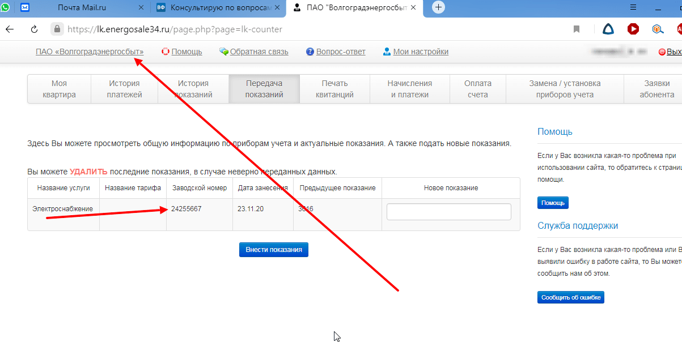Click the red logout icon
The image size is (682, 342).
[662, 52]
